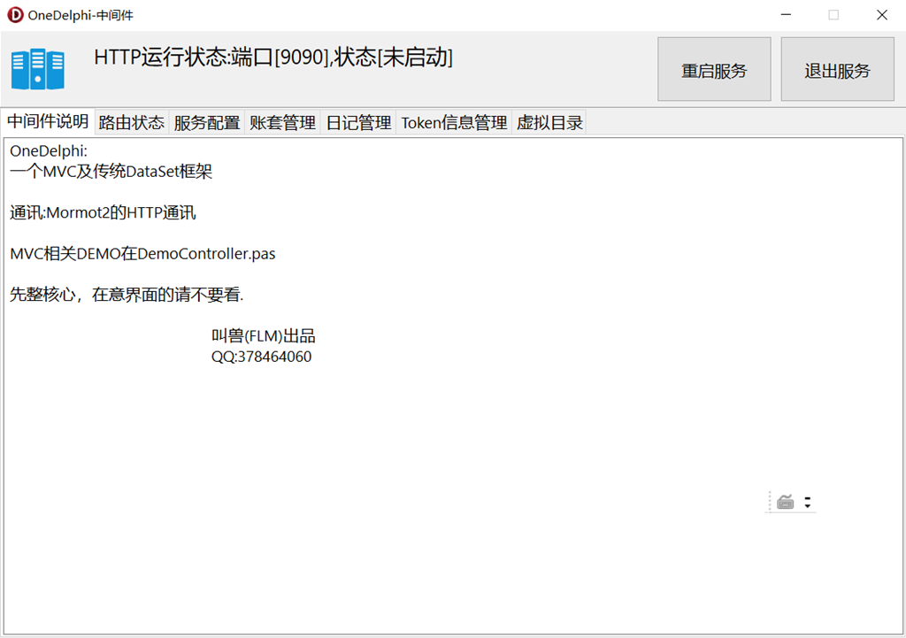Image resolution: width=906 pixels, height=638 pixels.
Task: Click the 叫兽(FLM)出品 text
Action: pyautogui.click(x=264, y=335)
